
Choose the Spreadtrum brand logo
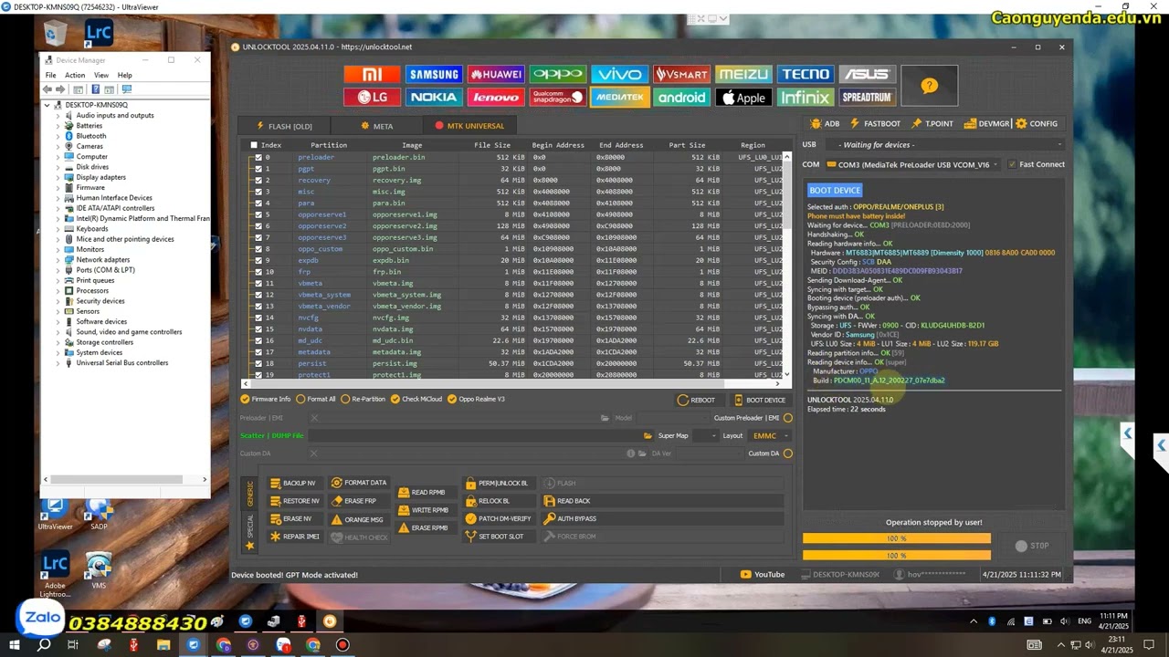click(867, 97)
